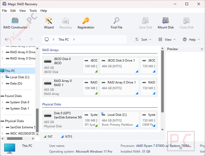Click main panel scrollbar down arrow
This screenshot has height=156, width=205.
click(x=162, y=130)
